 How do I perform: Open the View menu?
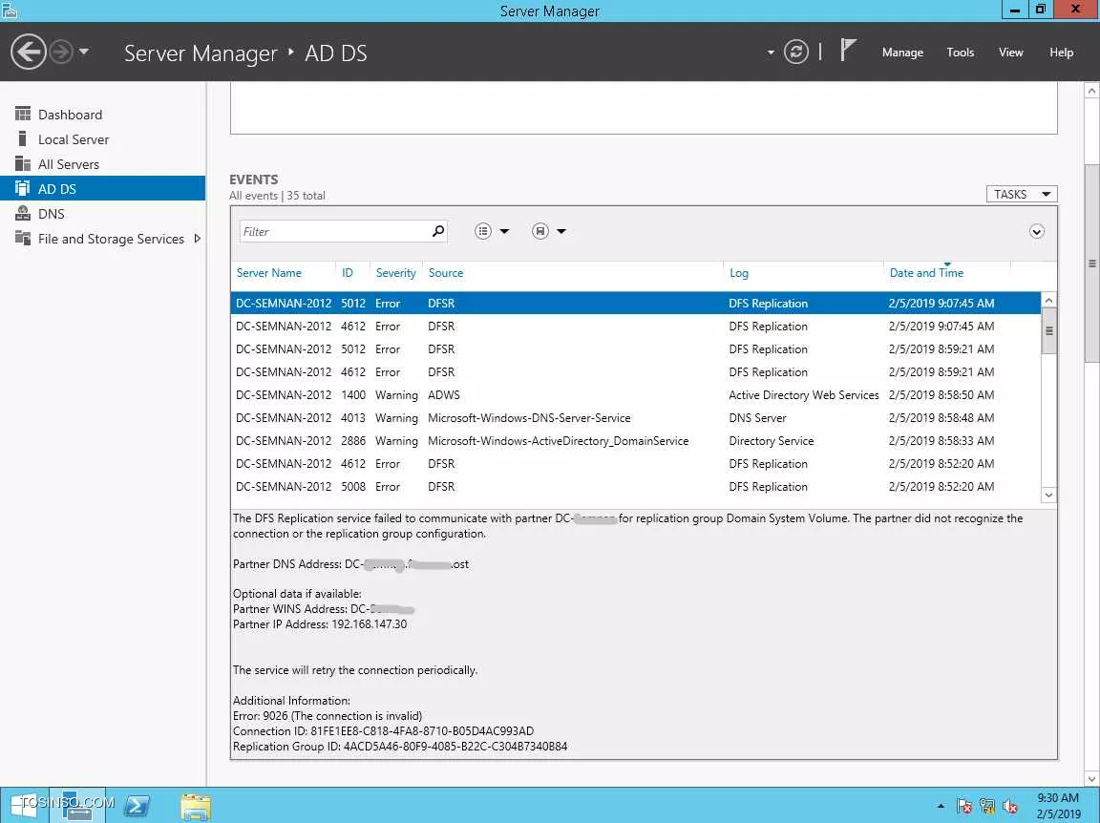1010,53
